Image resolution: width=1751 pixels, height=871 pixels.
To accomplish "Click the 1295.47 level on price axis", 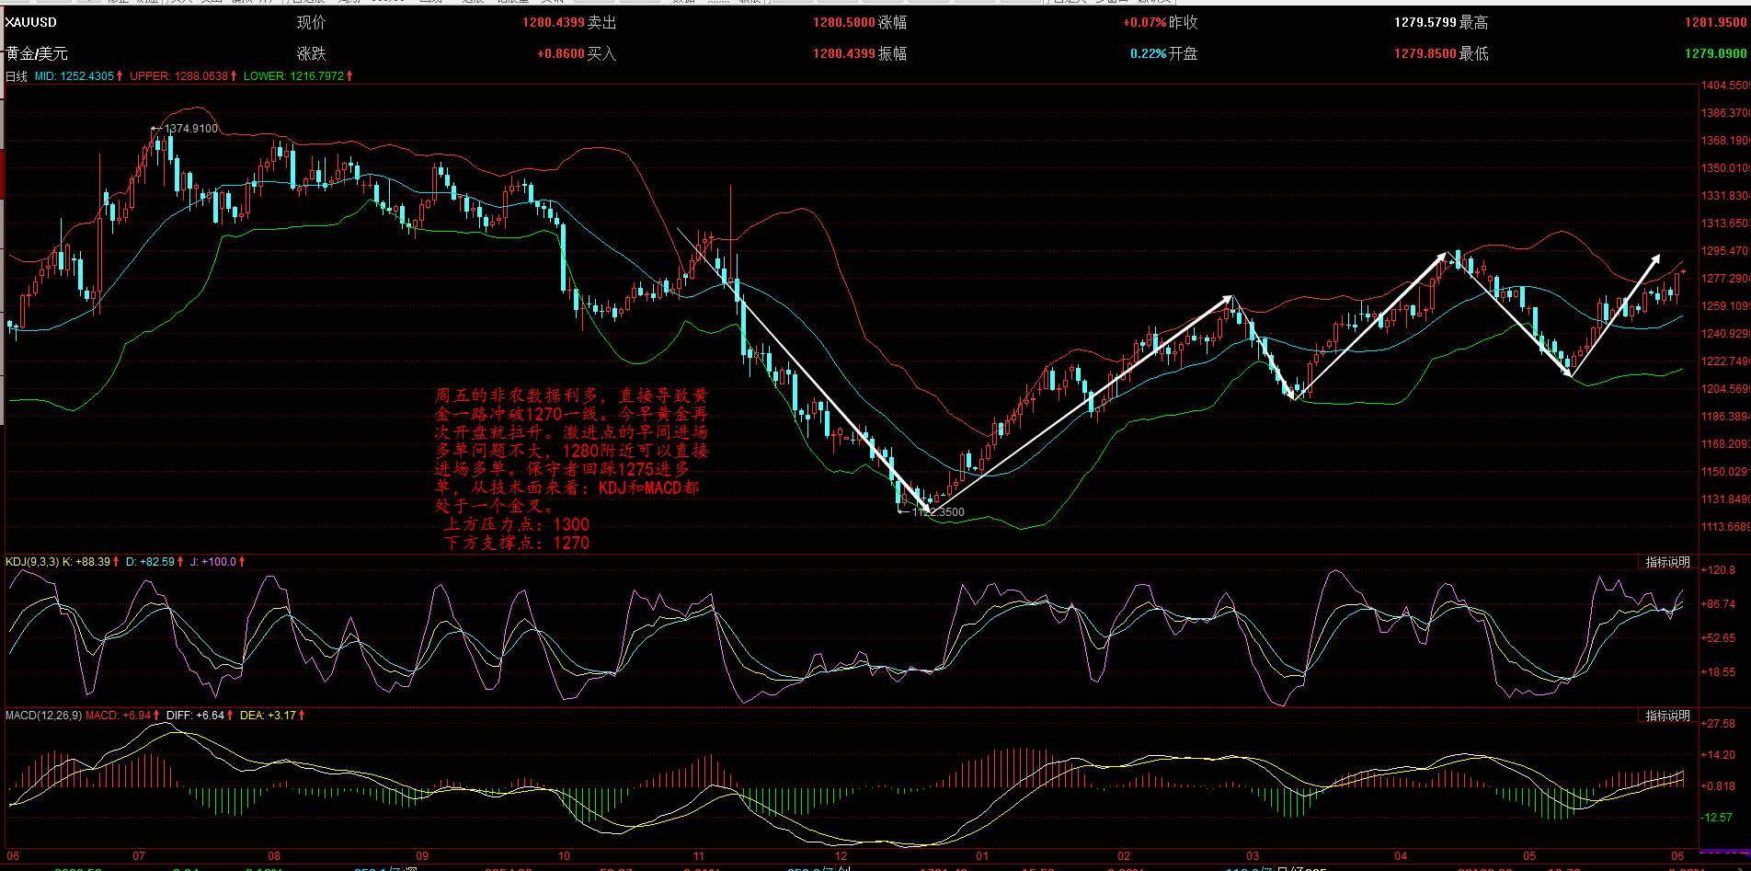I will click(1724, 251).
